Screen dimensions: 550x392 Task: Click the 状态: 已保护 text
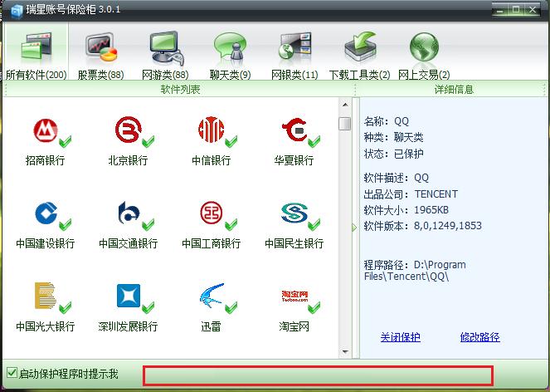click(393, 154)
